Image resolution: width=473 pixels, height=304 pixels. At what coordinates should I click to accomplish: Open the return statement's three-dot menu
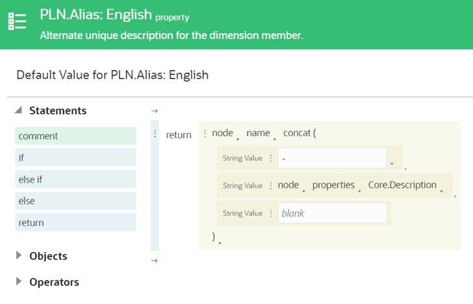pos(155,134)
